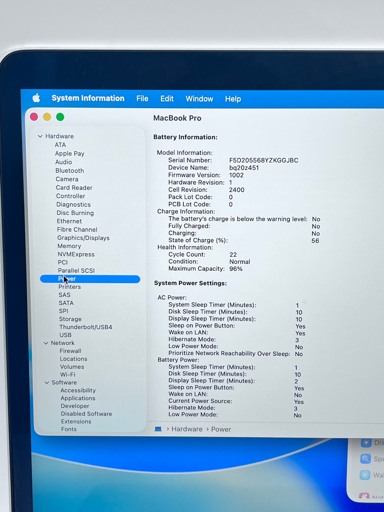Select PCI in the sidebar

(x=63, y=262)
